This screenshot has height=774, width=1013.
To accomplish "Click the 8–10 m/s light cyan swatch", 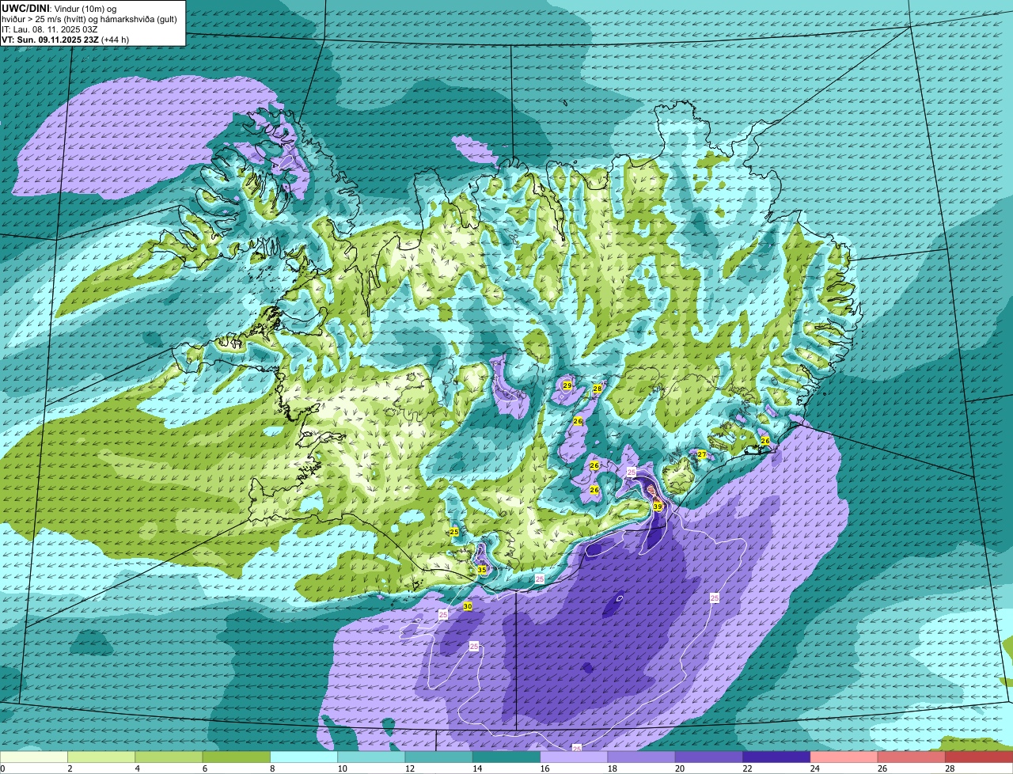I will [304, 757].
